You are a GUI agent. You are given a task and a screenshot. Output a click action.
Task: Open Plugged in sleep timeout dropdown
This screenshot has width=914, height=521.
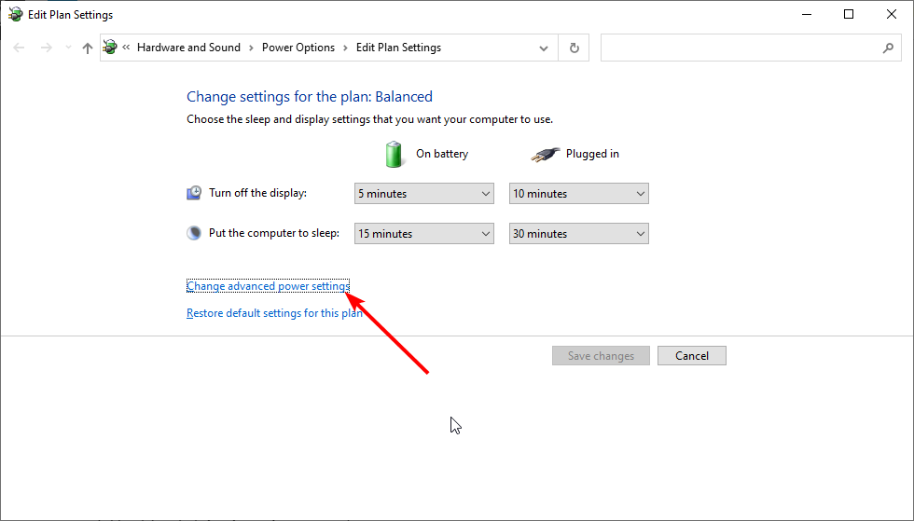(x=579, y=234)
